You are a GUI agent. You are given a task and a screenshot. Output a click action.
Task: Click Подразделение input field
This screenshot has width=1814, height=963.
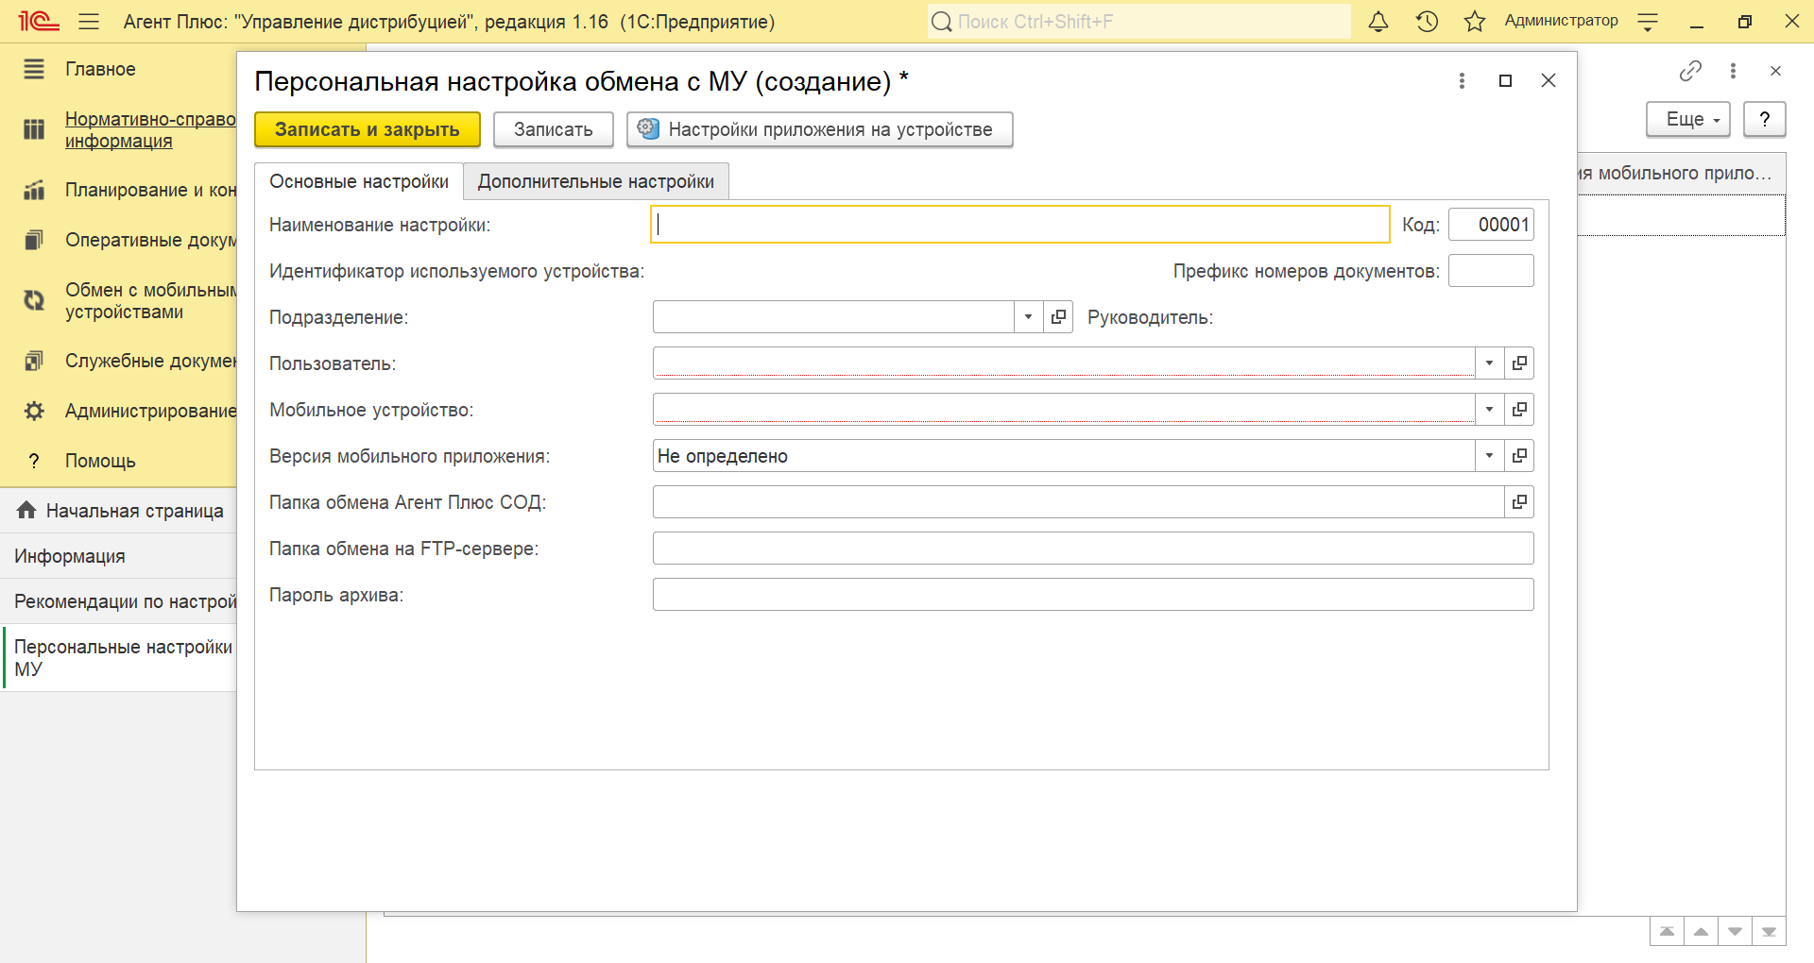tap(833, 317)
